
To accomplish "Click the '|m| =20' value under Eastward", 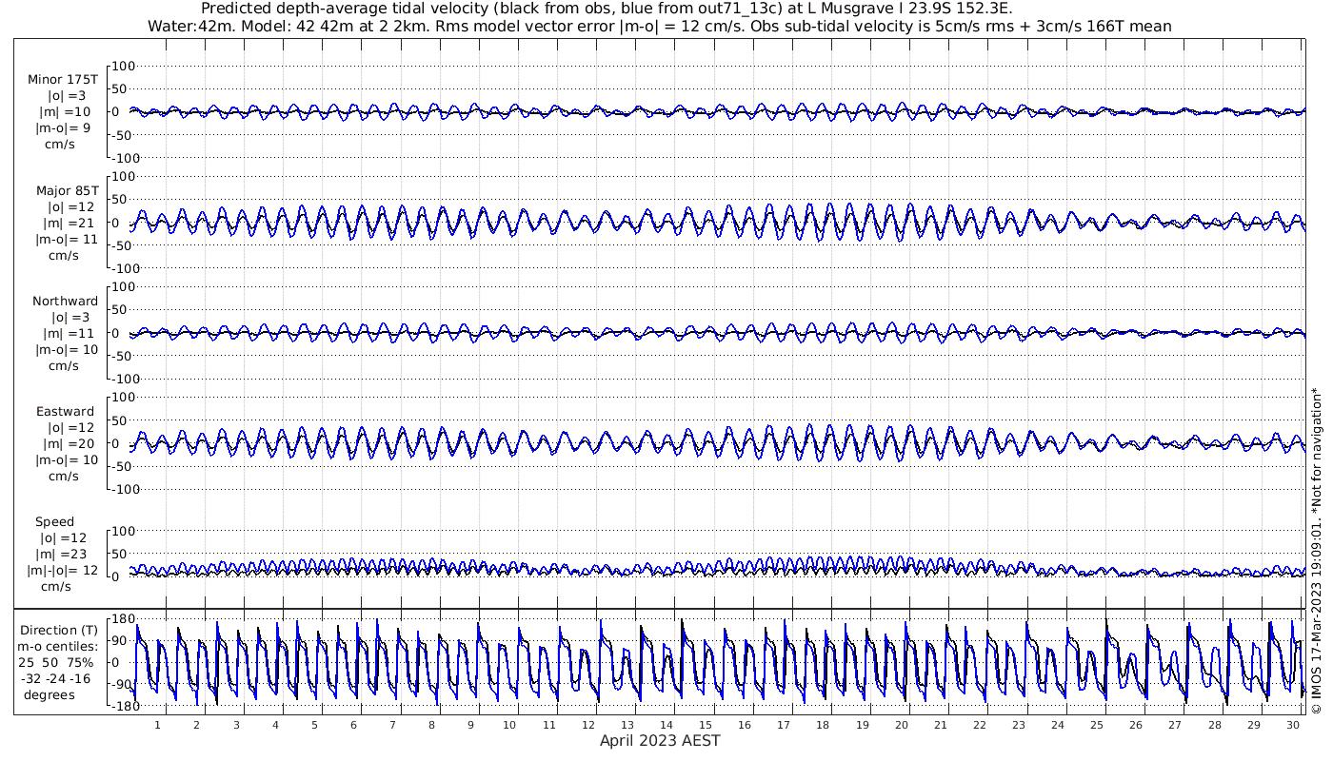I will point(68,444).
